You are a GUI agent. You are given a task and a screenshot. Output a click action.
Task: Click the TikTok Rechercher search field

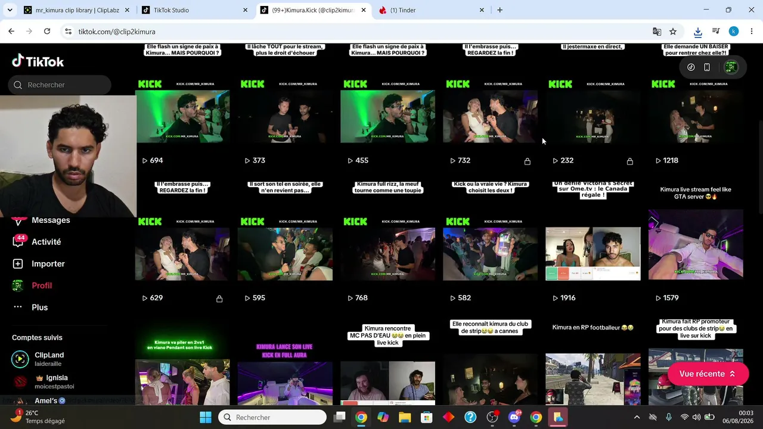(60, 85)
